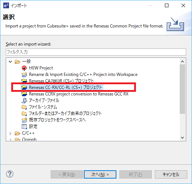Screen dimensions: 192x184
Task: Click the e² studio icon in title bar
Action: pos(6,6)
